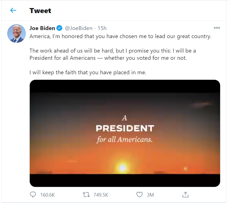This screenshot has width=229, height=203.
Task: Click the reply speech bubble icon
Action: pyautogui.click(x=33, y=195)
